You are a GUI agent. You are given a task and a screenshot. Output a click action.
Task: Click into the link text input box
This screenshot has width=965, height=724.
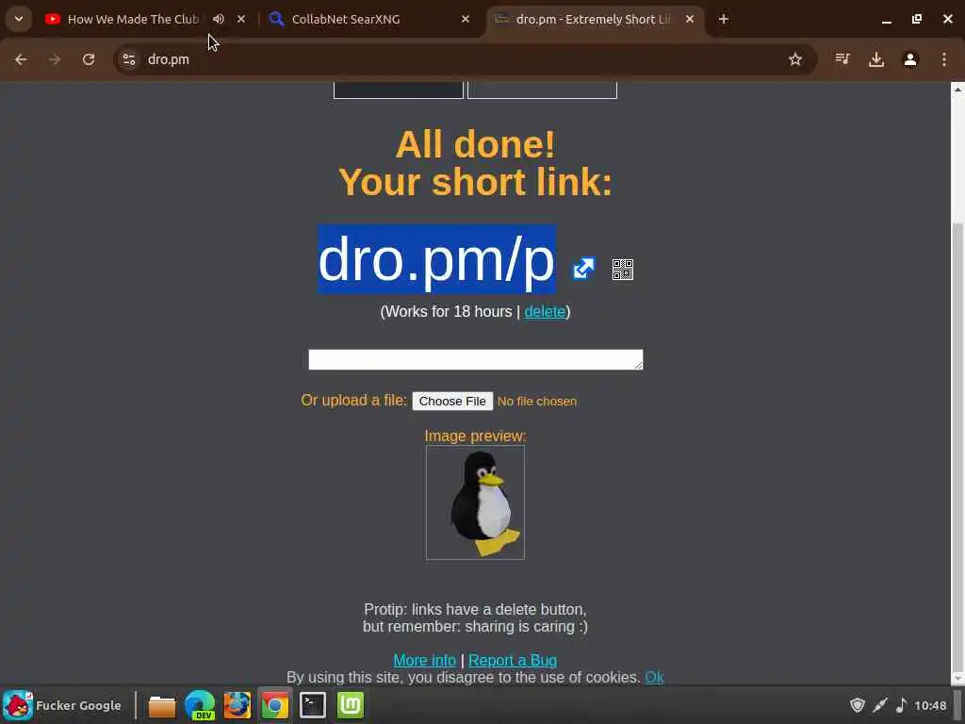pyautogui.click(x=475, y=359)
